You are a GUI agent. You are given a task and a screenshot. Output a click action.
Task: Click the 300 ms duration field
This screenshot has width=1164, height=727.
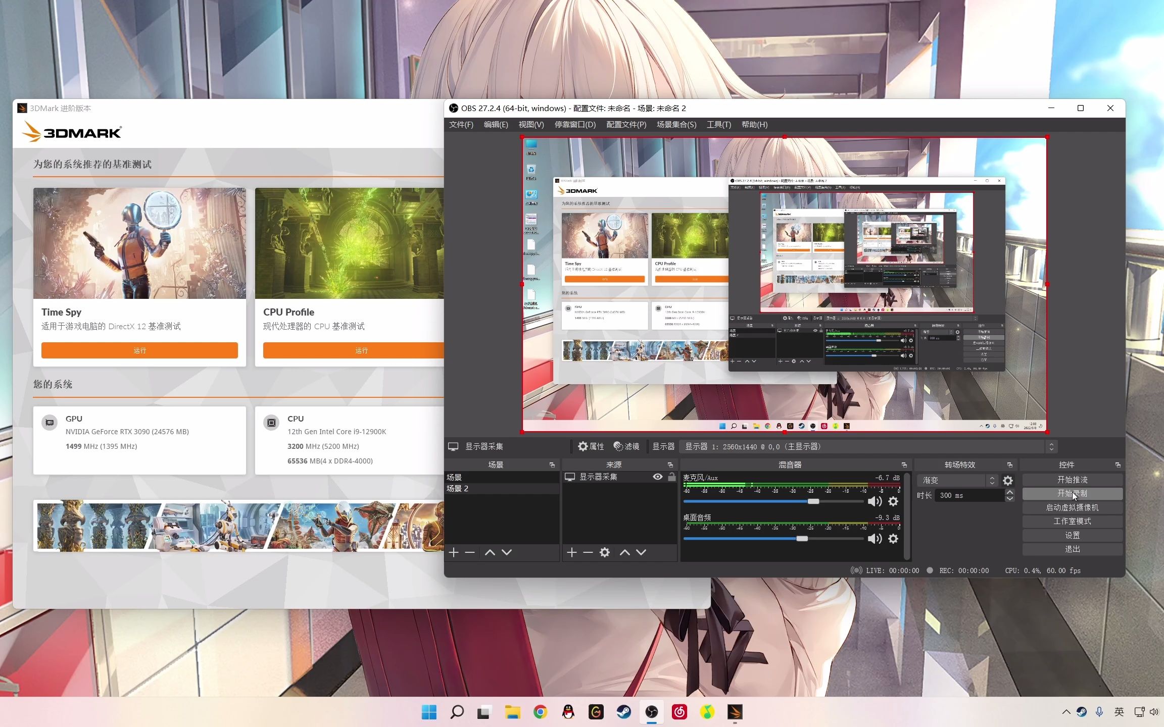click(x=969, y=495)
